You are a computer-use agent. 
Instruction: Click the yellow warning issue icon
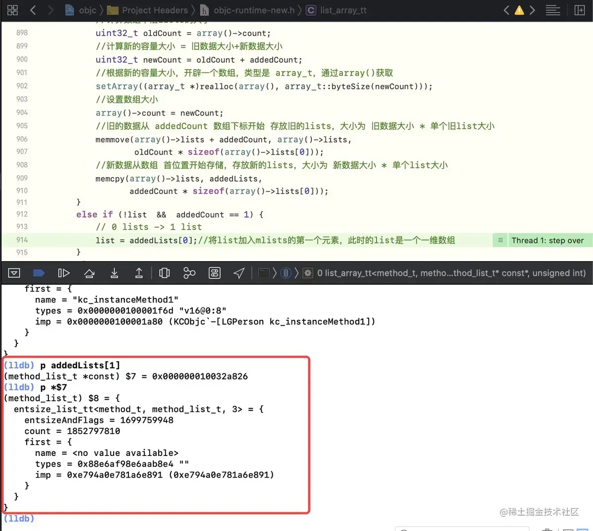519,10
